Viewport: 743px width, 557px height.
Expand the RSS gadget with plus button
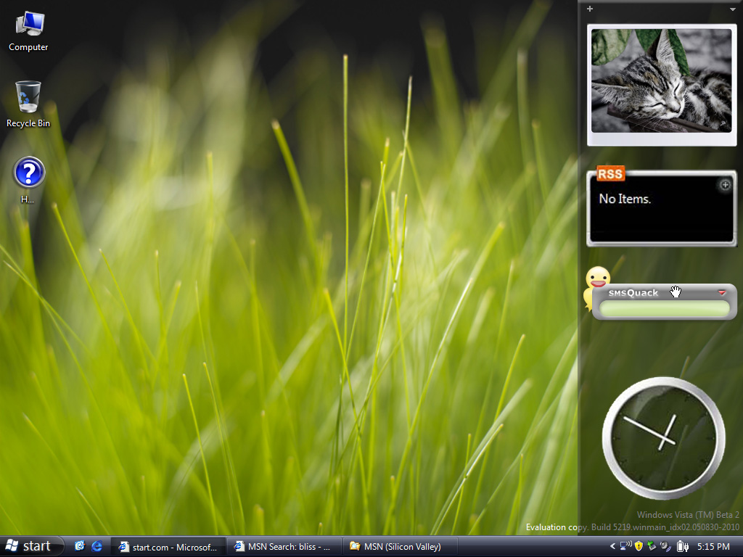point(724,185)
